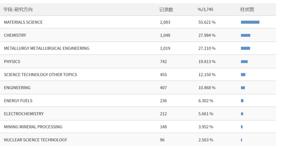The height and width of the screenshot is (147, 282).
Task: Click MINING MINERAL PROCESSING label
Action: click(33, 127)
